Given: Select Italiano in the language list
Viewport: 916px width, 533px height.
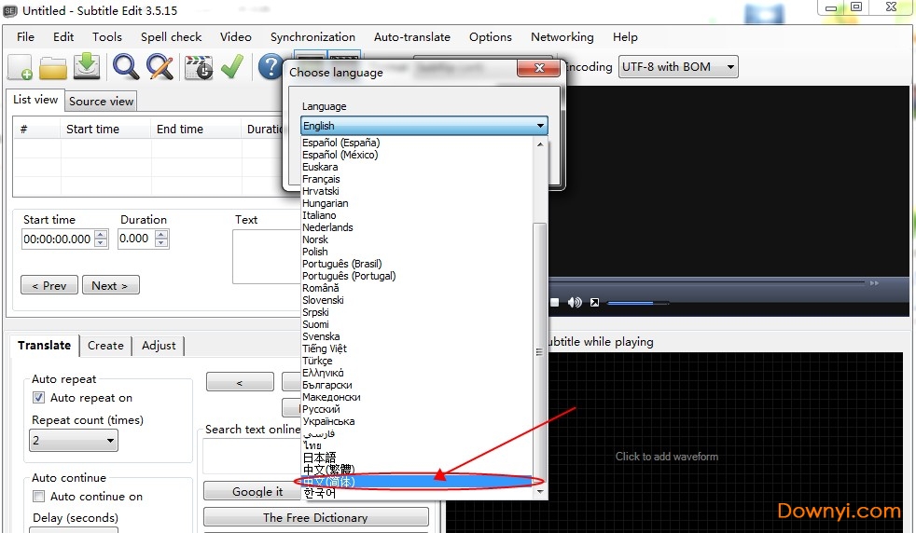Looking at the screenshot, I should coord(319,215).
